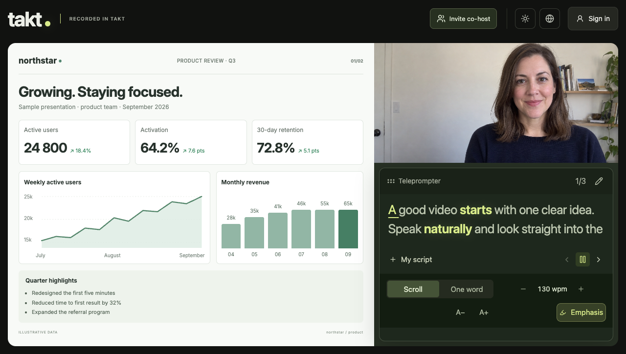Image resolution: width=626 pixels, height=354 pixels.
Task: Click the Reduced time to first result bullet
Action: click(76, 303)
